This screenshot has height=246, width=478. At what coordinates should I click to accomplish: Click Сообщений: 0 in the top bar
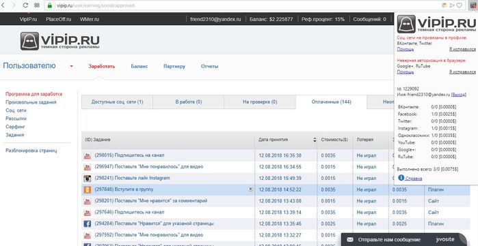tap(369, 19)
